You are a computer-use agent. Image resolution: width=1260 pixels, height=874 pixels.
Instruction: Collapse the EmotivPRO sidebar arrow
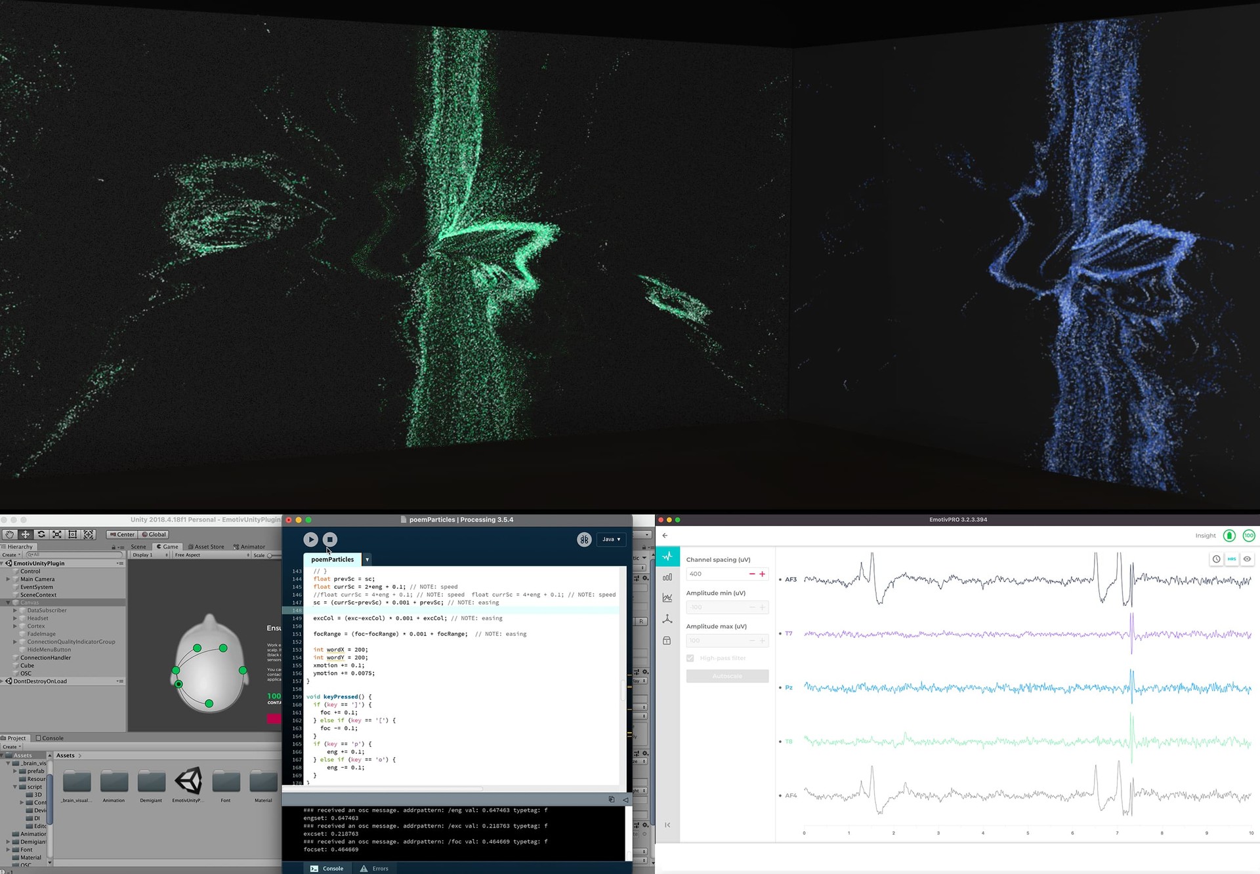point(667,825)
